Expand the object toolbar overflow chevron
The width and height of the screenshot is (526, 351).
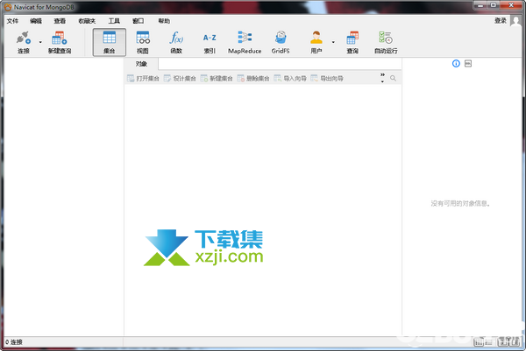[x=382, y=78]
